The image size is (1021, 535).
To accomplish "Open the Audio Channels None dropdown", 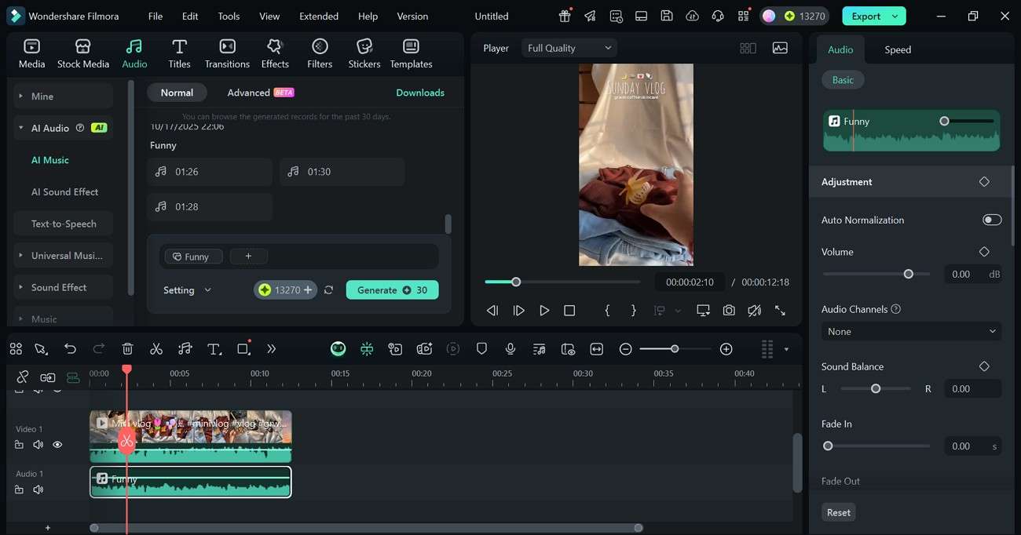I will tap(911, 331).
